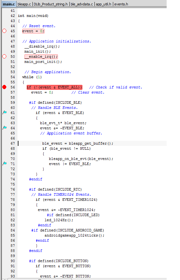Screen dimensions: 180x280
Task: Activate the main.c tab
Action: coord(9,4)
